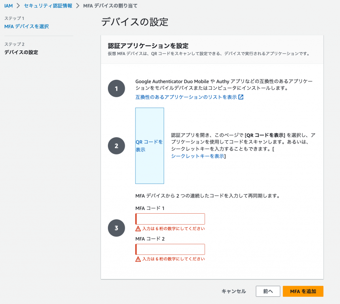340x304 pixels.
Task: Select the step 1 numbered circle
Action: click(x=116, y=88)
